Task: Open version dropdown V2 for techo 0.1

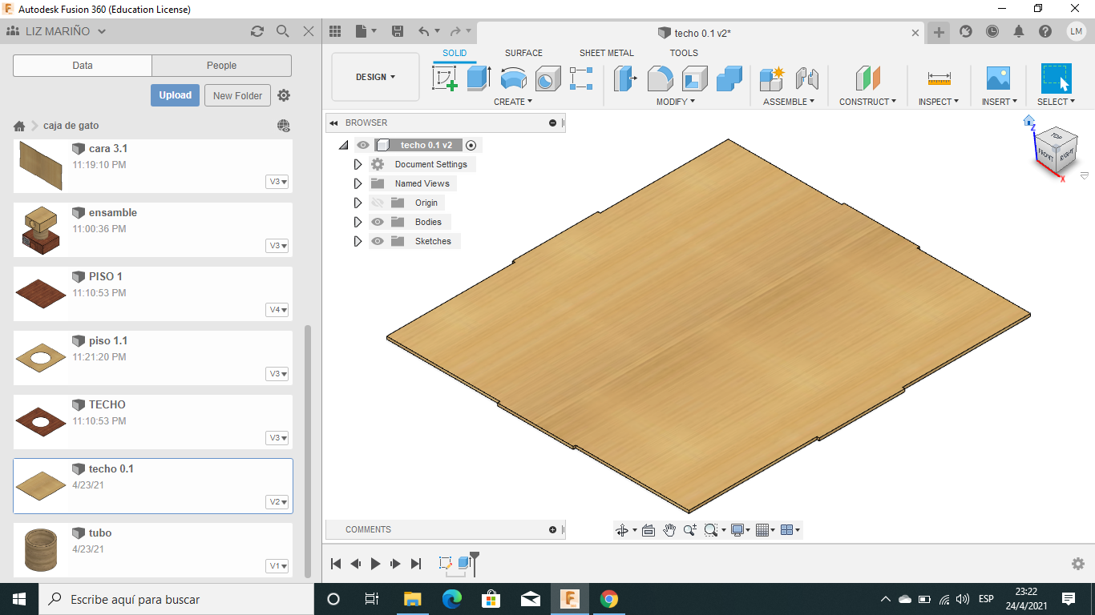Action: click(277, 502)
